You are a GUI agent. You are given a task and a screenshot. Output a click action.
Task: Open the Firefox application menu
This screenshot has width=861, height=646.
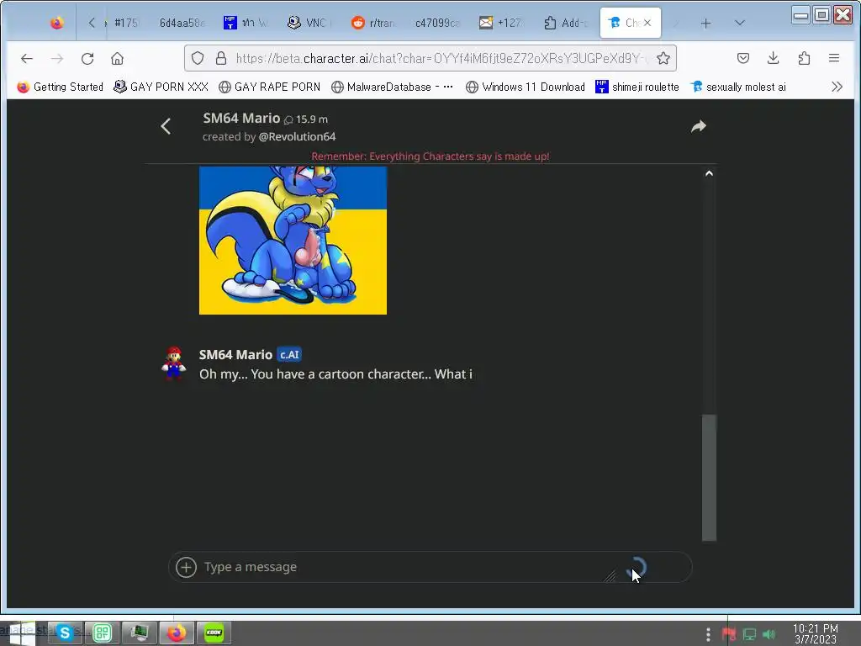834,58
